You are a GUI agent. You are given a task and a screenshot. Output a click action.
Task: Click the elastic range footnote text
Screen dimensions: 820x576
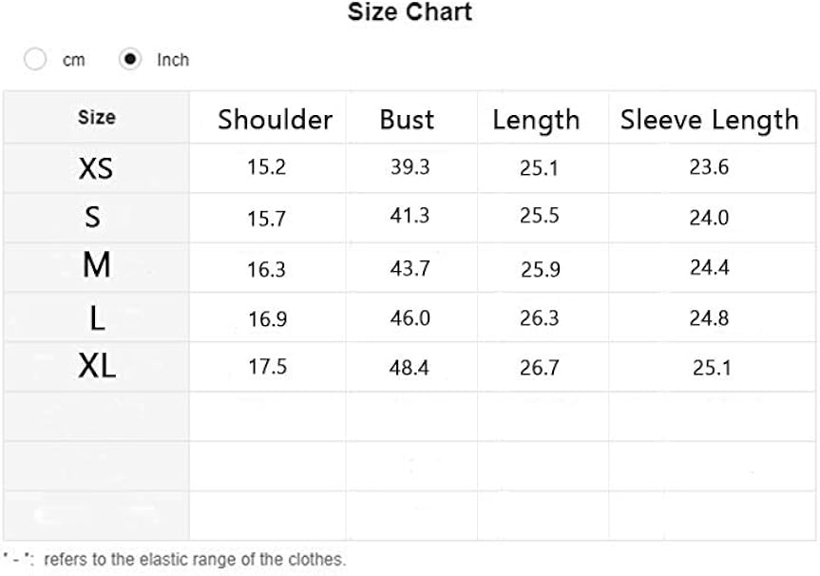click(194, 559)
